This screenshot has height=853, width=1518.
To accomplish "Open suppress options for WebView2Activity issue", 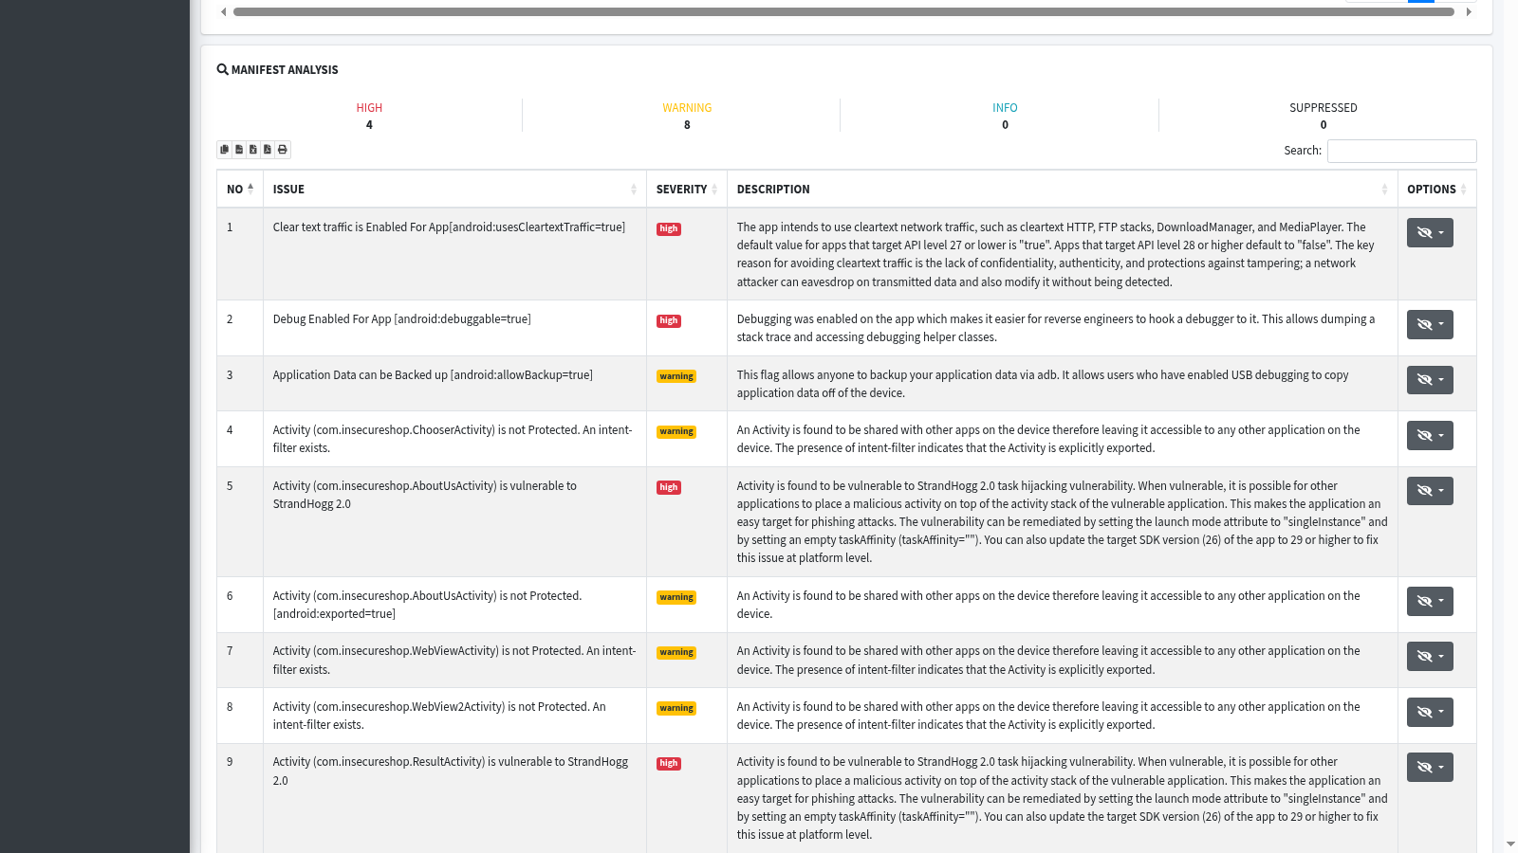I will pyautogui.click(x=1430, y=712).
